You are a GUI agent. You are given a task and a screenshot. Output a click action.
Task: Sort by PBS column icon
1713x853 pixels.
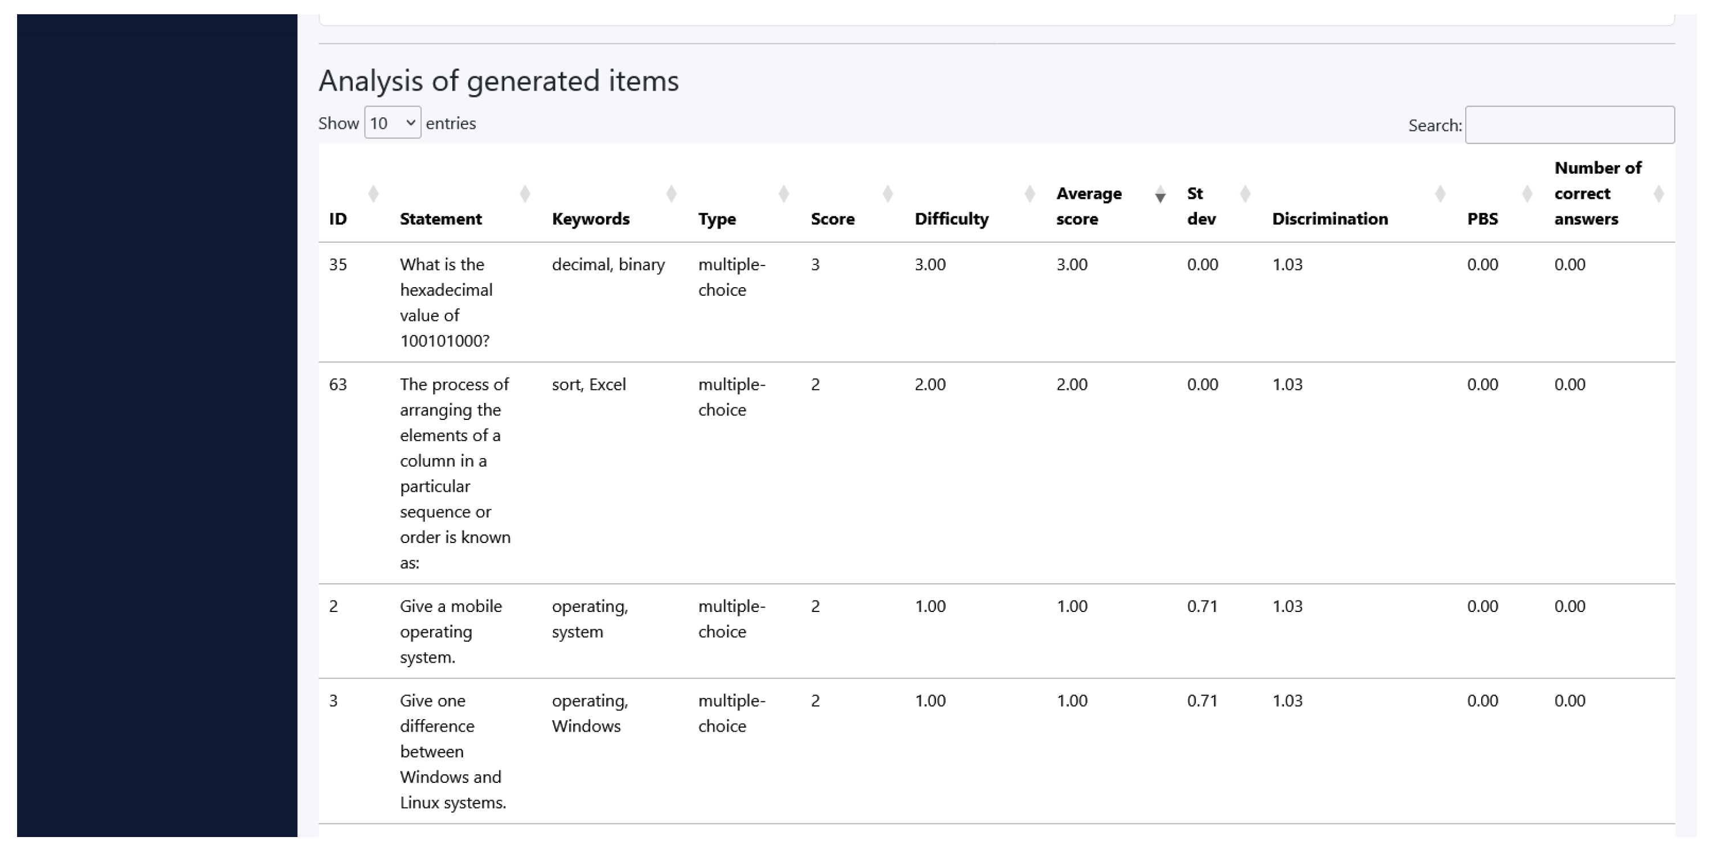[1527, 194]
